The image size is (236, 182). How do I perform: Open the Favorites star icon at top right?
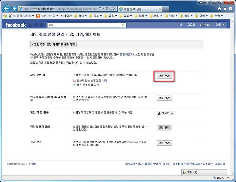click(225, 9)
